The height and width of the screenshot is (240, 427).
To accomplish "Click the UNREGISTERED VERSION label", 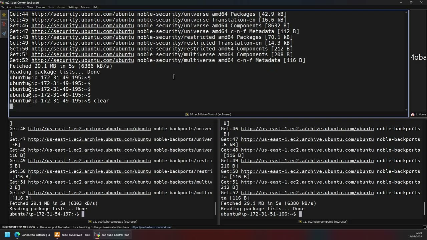I will coord(18,227).
